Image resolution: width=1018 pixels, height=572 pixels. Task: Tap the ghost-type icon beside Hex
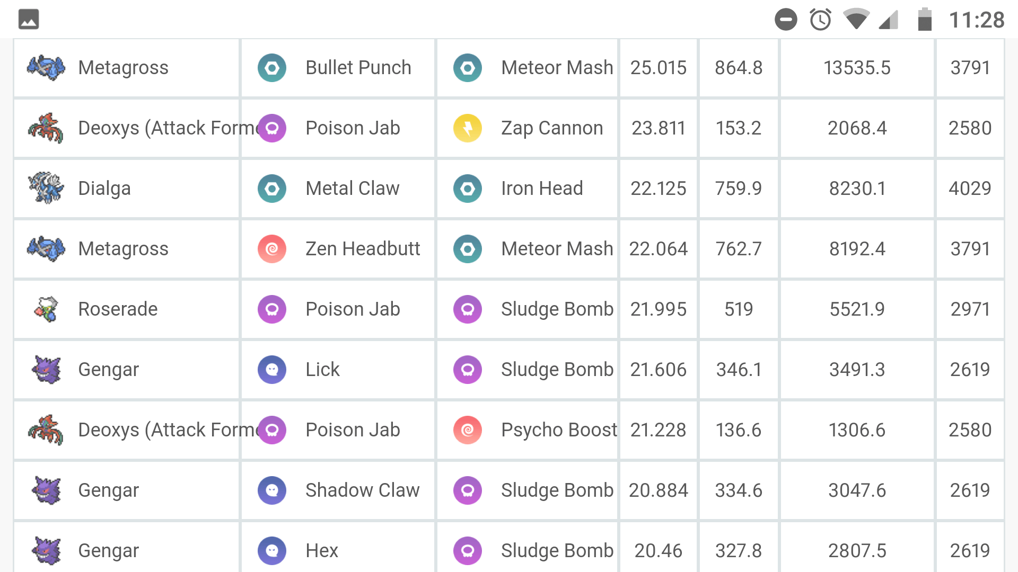(x=272, y=551)
